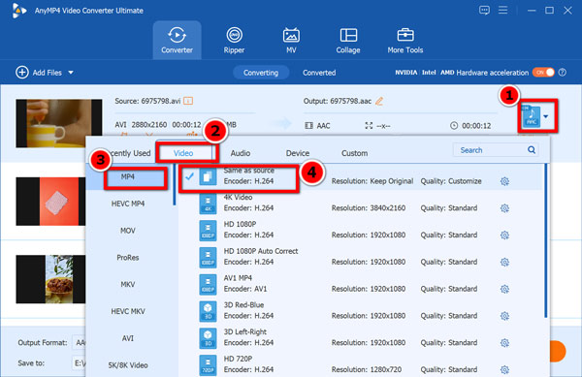582x377 pixels.
Task: Click the preset list scrollbar
Action: 545,241
